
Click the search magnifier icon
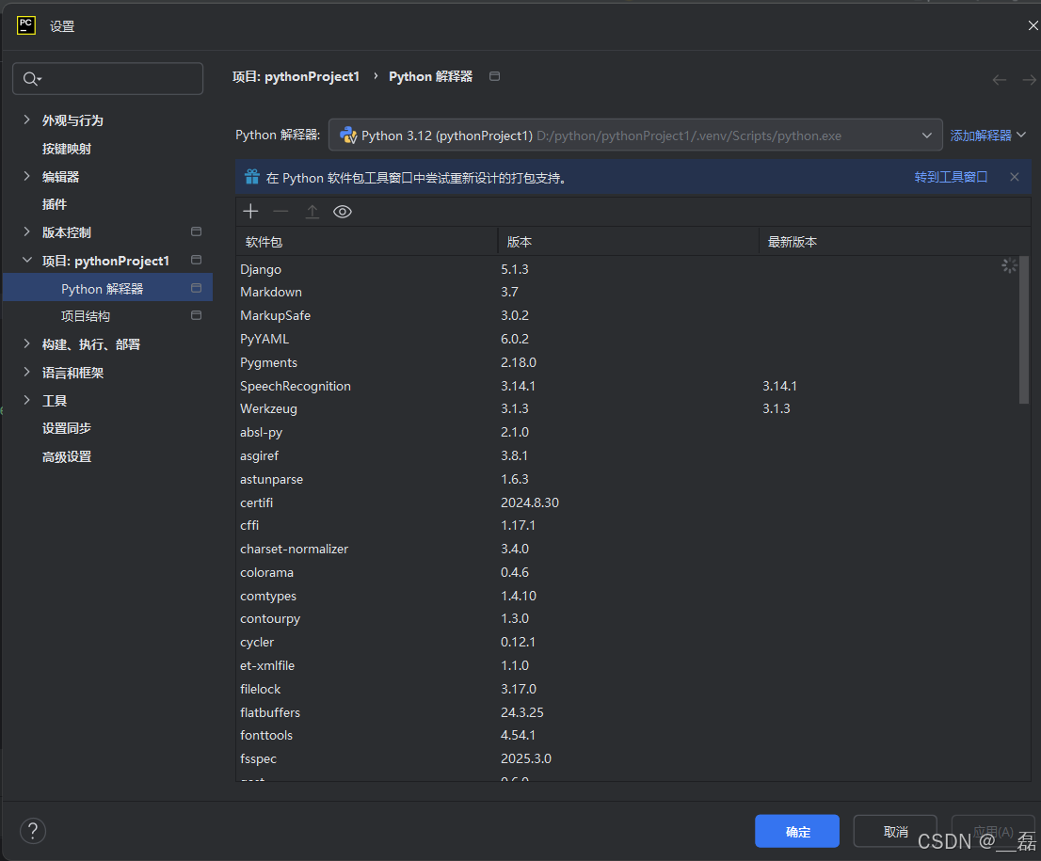tap(31, 79)
